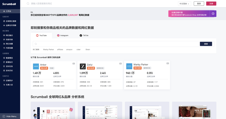Viewport: 226px width, 119px height.
Task: Select hot search Shein
Action: pos(88,50)
